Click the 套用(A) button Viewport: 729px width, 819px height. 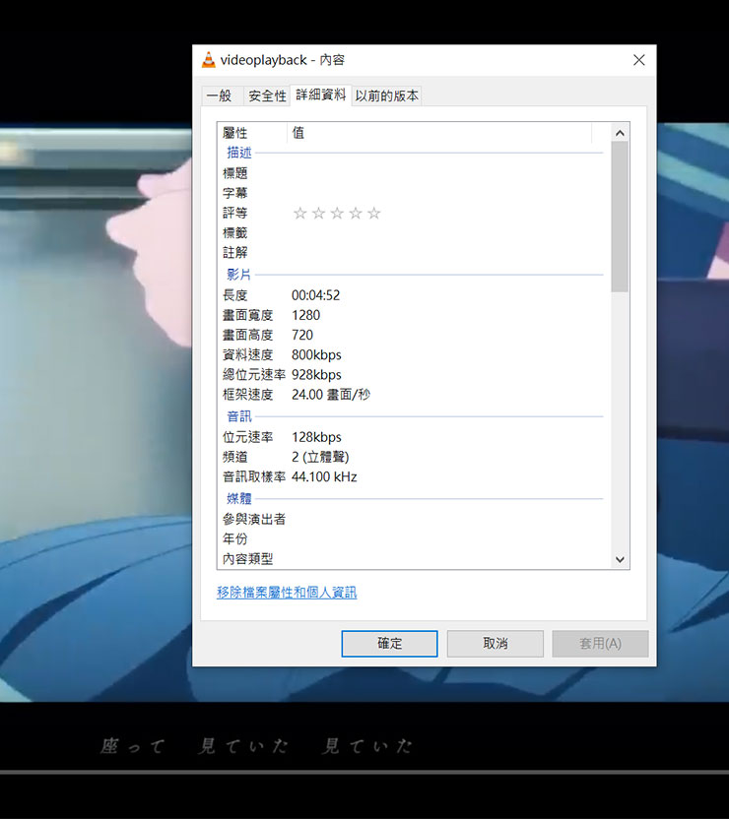pyautogui.click(x=600, y=644)
